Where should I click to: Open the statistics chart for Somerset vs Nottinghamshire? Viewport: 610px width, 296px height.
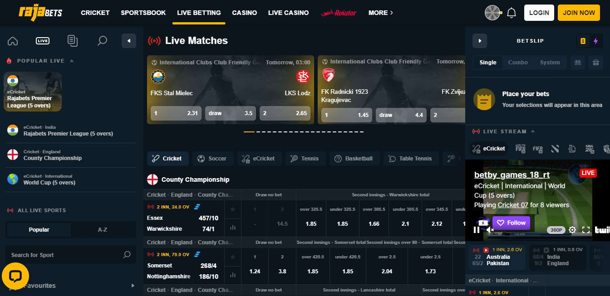click(233, 275)
